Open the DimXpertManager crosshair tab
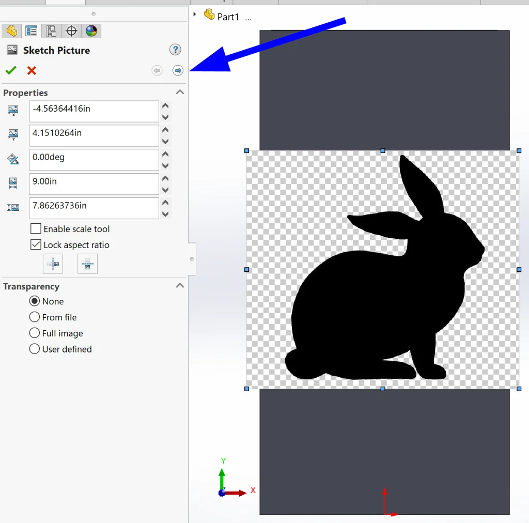529x523 pixels. pyautogui.click(x=71, y=31)
